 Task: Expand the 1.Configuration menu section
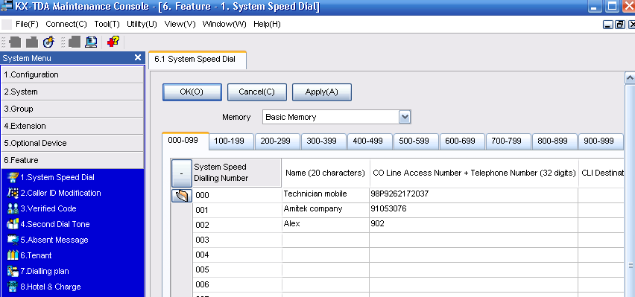72,74
